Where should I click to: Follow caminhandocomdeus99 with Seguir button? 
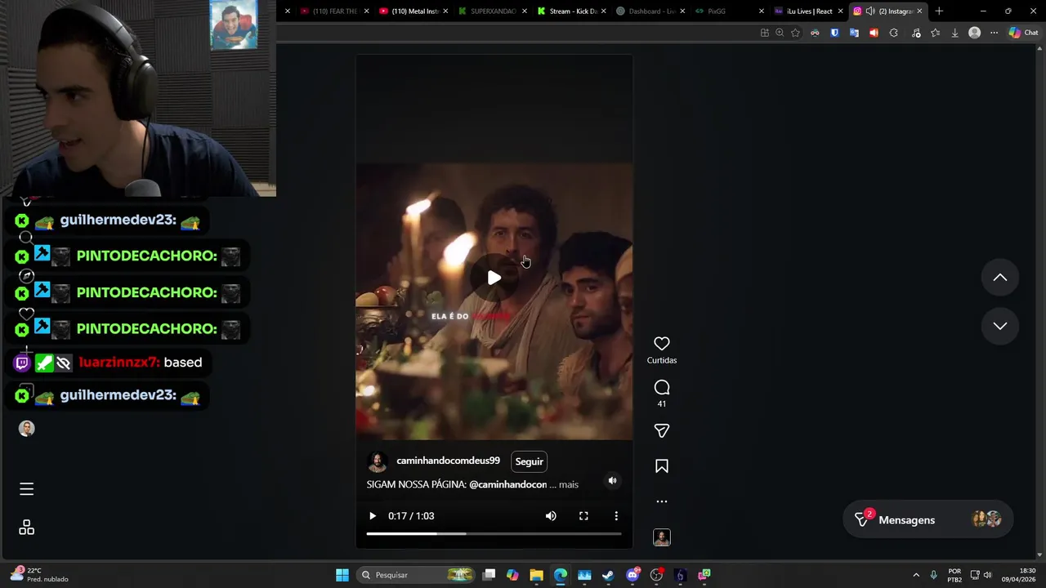tap(529, 461)
